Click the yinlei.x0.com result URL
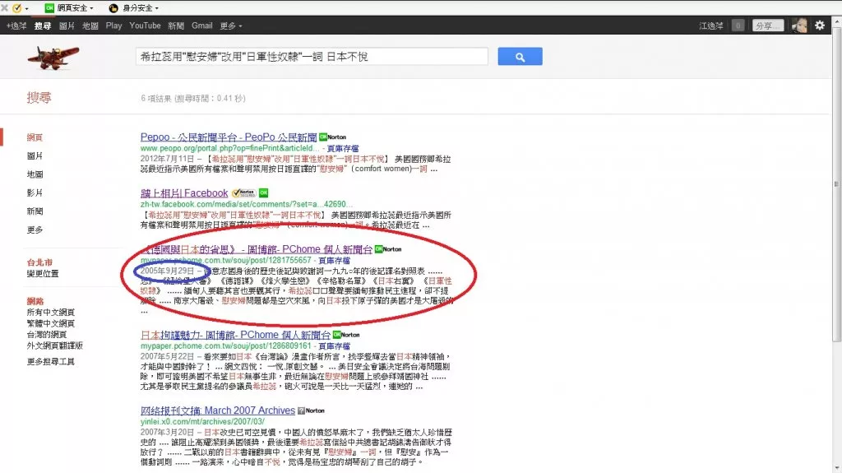This screenshot has width=842, height=473. (x=202, y=422)
